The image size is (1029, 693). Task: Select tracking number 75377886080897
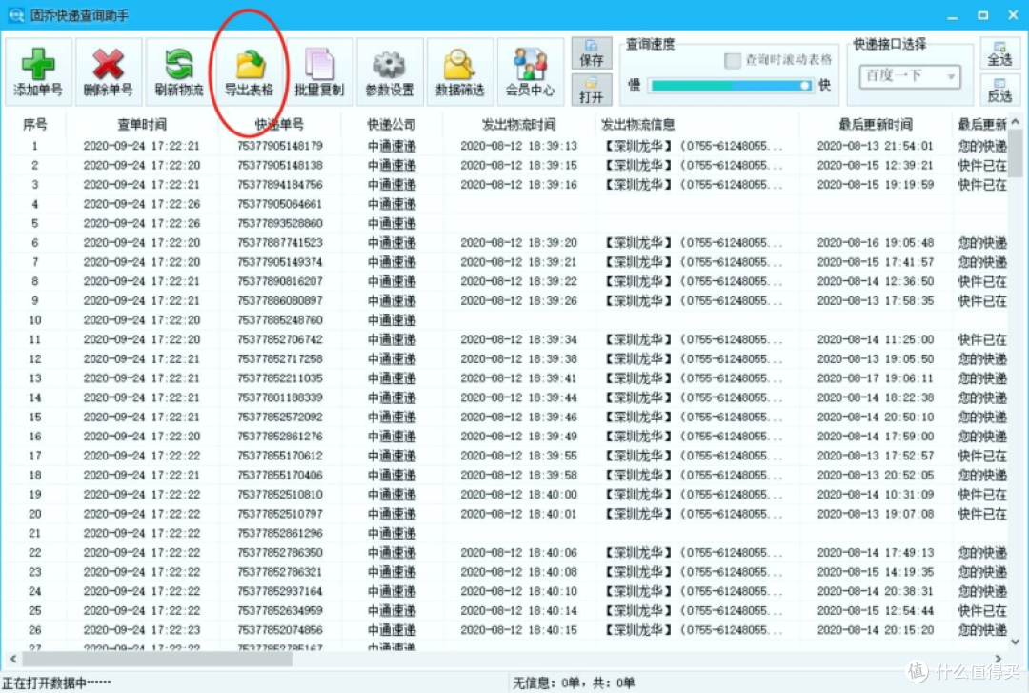(280, 301)
